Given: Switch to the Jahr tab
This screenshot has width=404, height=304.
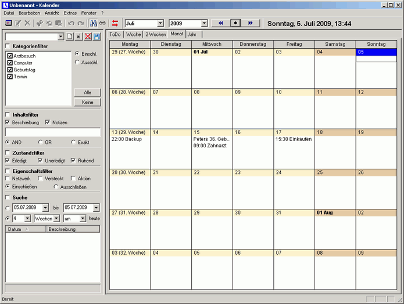Looking at the screenshot, I should point(192,34).
